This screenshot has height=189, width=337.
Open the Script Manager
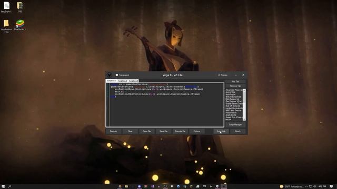pos(235,124)
